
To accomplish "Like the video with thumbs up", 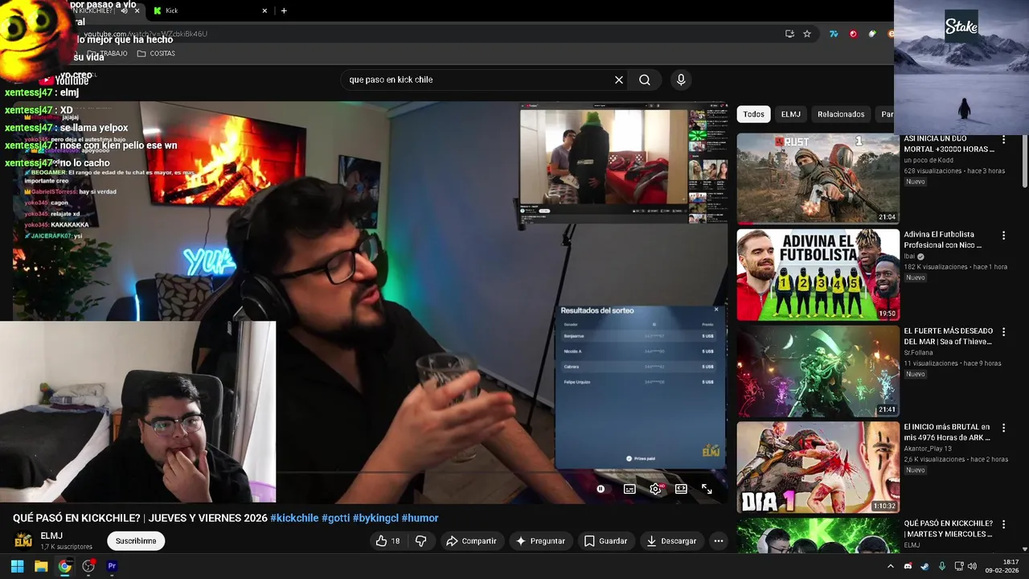I will coord(387,541).
